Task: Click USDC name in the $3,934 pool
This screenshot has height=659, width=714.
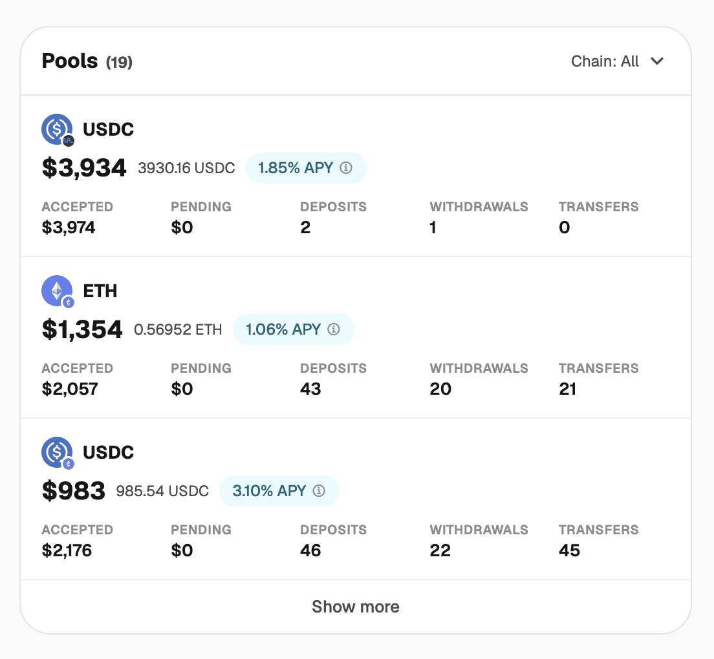Action: 109,130
